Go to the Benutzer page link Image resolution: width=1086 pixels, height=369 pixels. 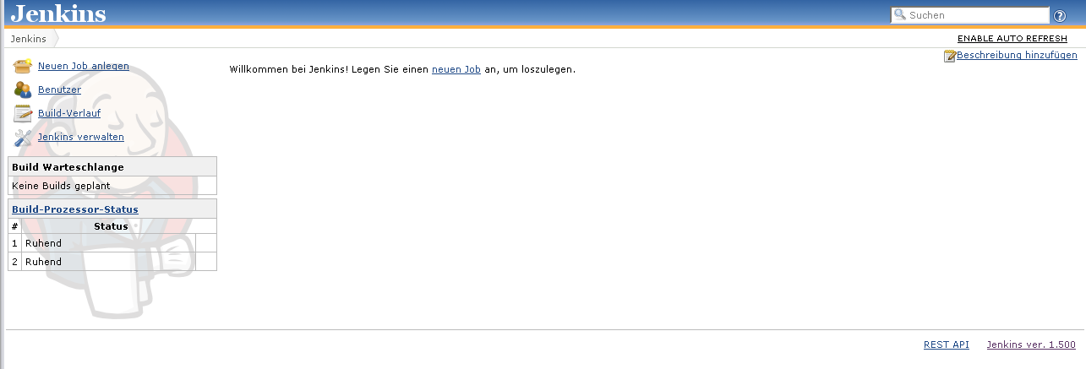click(x=59, y=90)
